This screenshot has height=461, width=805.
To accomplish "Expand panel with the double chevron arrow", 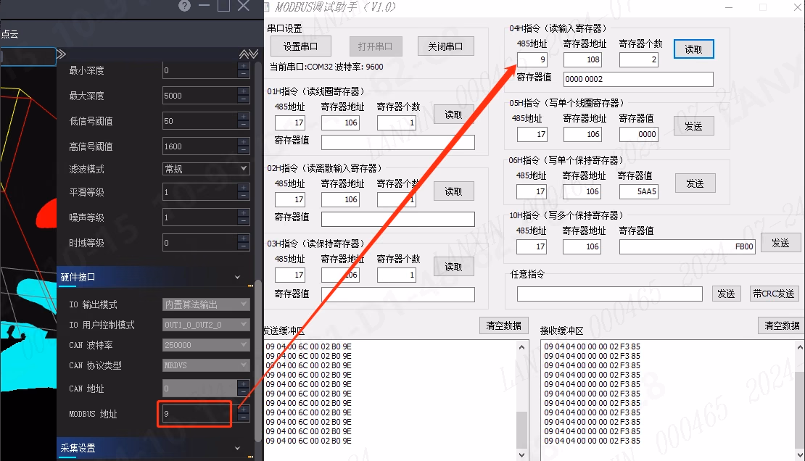I will tap(61, 54).
